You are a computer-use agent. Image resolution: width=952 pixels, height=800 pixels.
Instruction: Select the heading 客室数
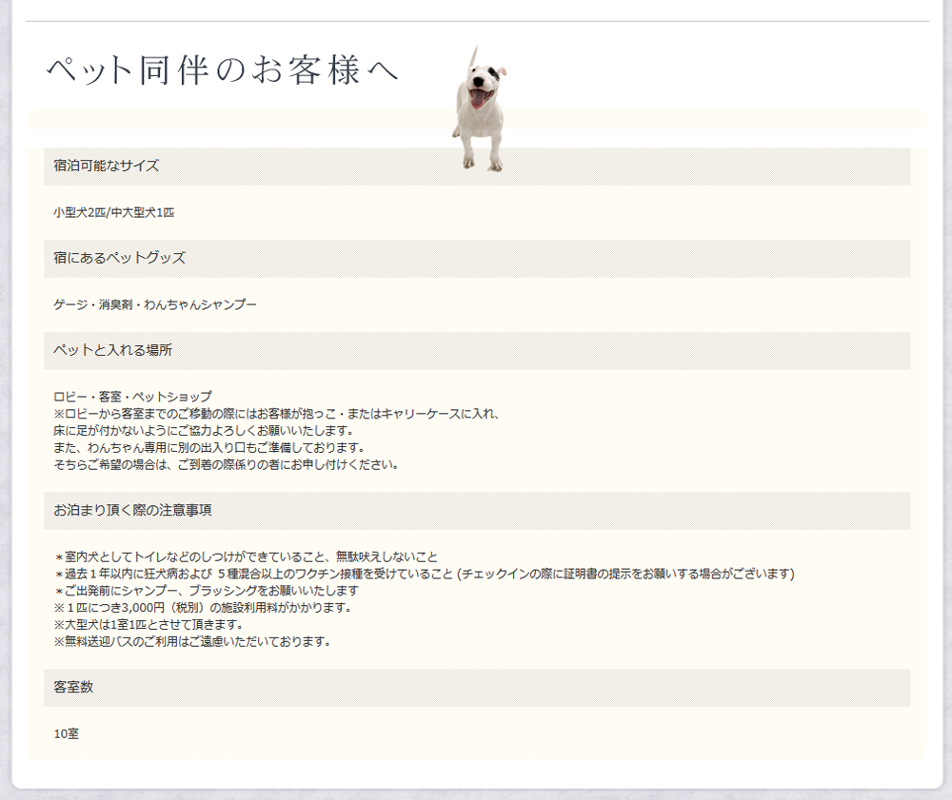[x=73, y=687]
